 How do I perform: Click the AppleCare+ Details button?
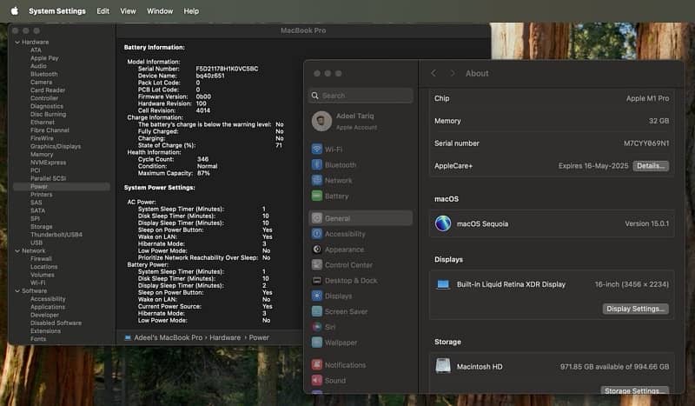click(x=650, y=165)
